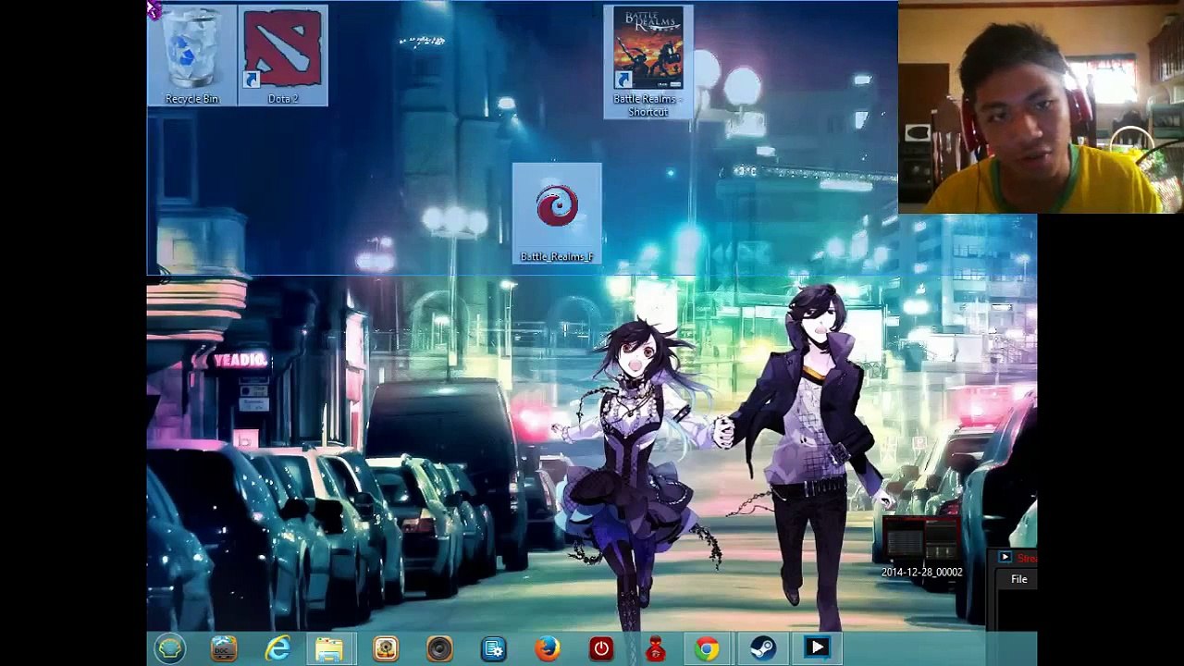Open the File menu in streaming window
Viewport: 1184px width, 666px height.
tap(1018, 579)
